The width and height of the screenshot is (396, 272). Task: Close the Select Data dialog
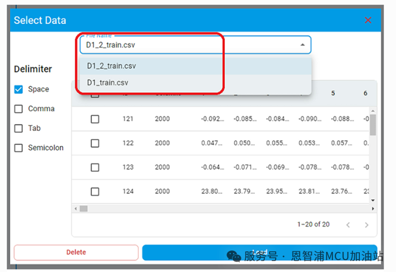click(x=368, y=20)
